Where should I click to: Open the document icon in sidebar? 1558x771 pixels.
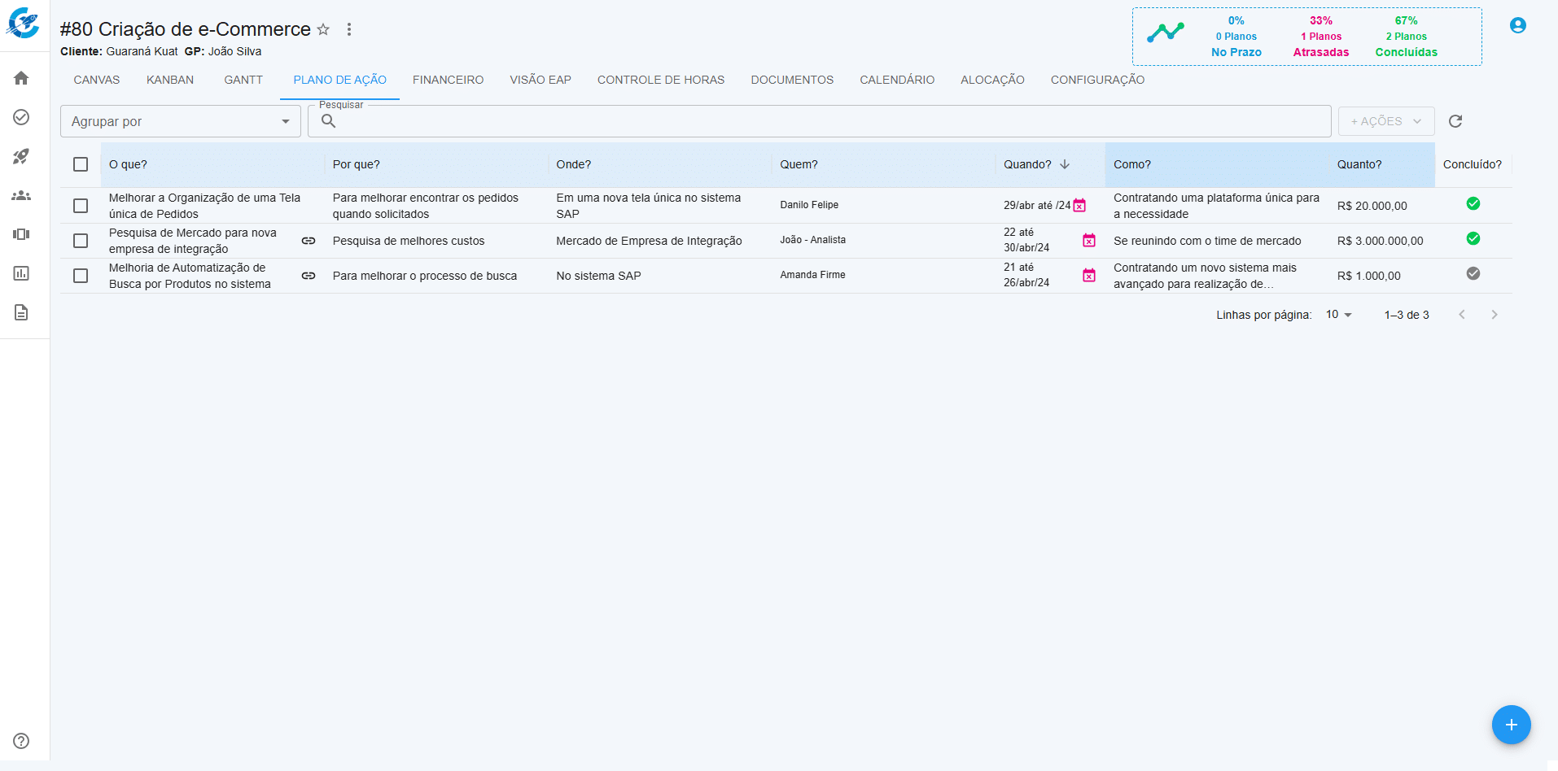coord(21,312)
